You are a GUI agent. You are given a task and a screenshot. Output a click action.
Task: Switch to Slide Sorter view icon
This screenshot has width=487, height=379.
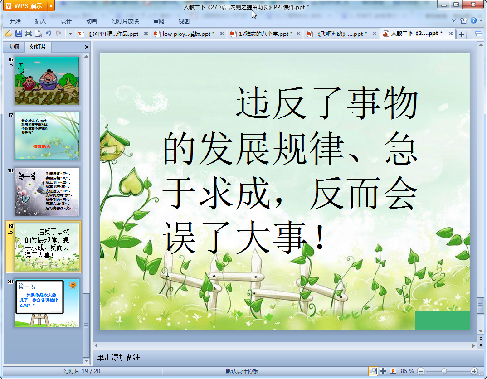383,371
